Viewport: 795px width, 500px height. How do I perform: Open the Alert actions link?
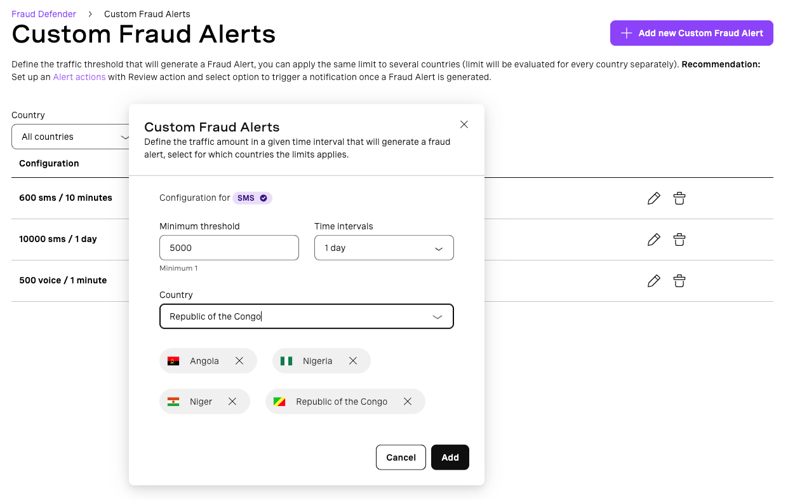(x=79, y=76)
